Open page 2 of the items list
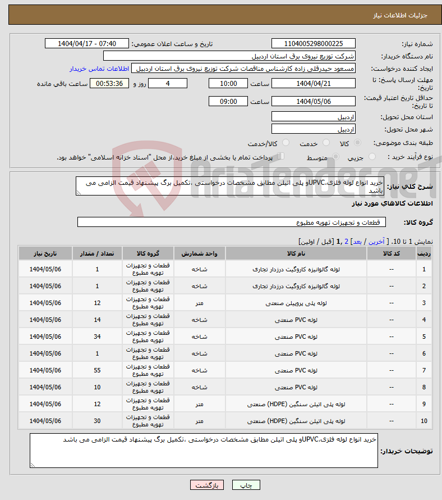 tap(347, 242)
